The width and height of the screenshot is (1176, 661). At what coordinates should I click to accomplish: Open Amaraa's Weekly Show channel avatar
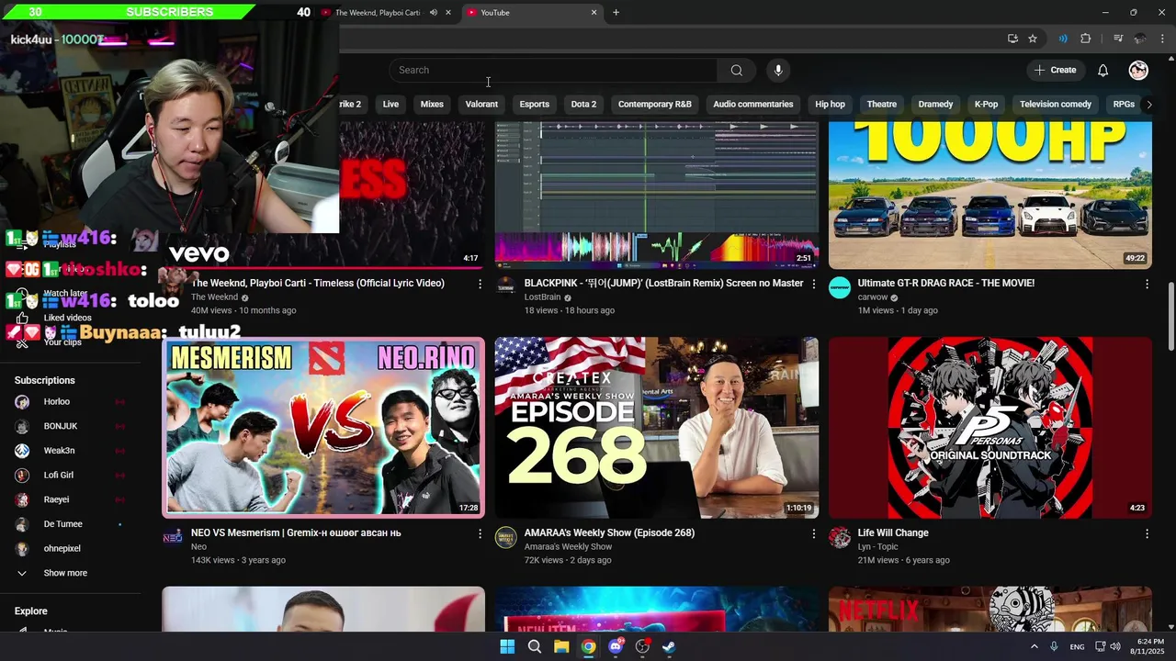point(506,537)
